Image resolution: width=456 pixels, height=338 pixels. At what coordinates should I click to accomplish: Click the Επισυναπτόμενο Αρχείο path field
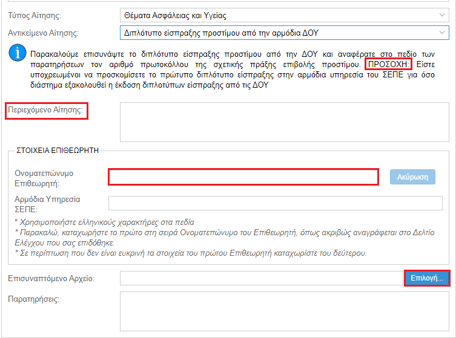[262, 278]
